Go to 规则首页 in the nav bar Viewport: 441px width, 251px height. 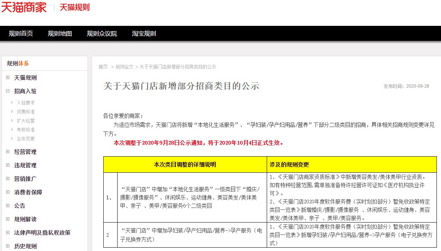coord(21,34)
